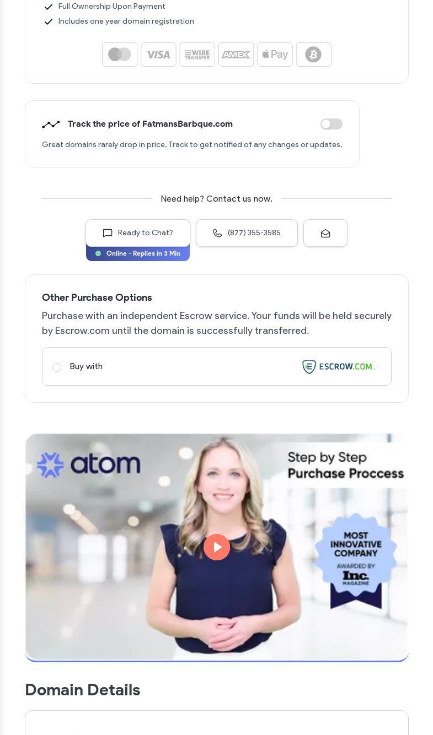Click the Other Purchase Options heading
Image resolution: width=433 pixels, height=735 pixels.
coord(97,298)
